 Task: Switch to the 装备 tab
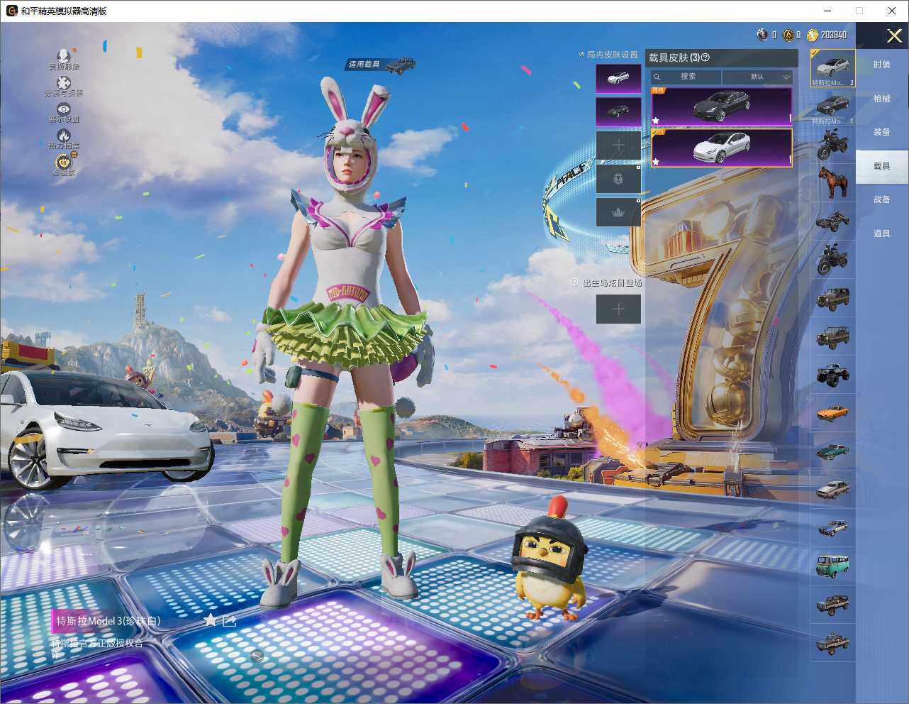click(x=881, y=132)
